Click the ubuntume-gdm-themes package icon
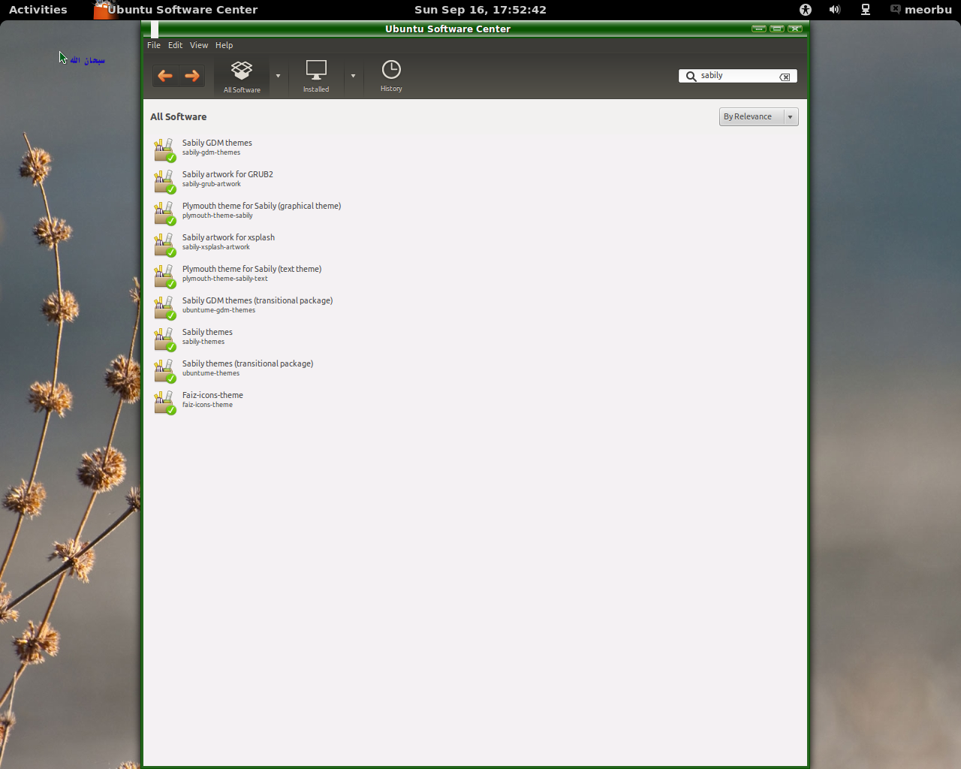This screenshot has width=961, height=769. coord(164,307)
